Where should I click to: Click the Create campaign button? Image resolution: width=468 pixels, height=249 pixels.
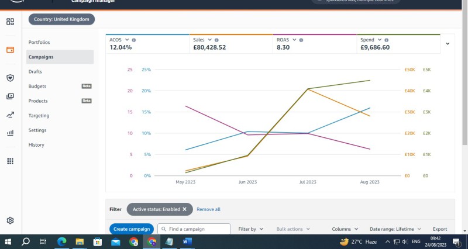pos(132,229)
